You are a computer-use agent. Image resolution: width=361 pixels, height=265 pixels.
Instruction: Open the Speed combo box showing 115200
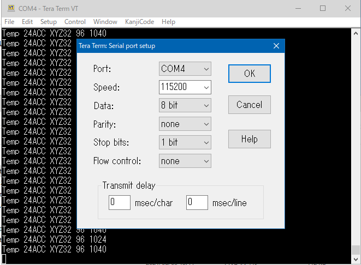[x=185, y=87]
